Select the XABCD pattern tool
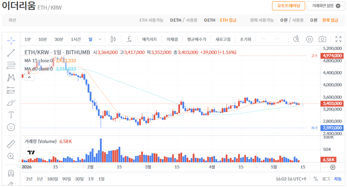Viewport: 347px width, 187px height. tap(11, 78)
